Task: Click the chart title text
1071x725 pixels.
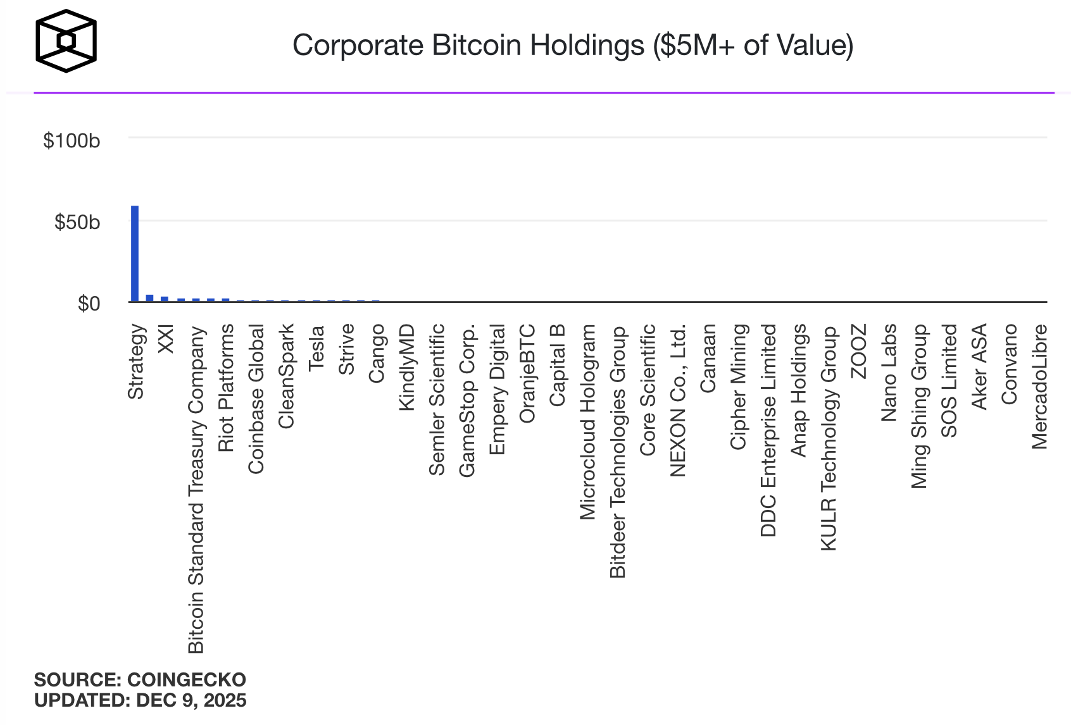Action: (572, 46)
